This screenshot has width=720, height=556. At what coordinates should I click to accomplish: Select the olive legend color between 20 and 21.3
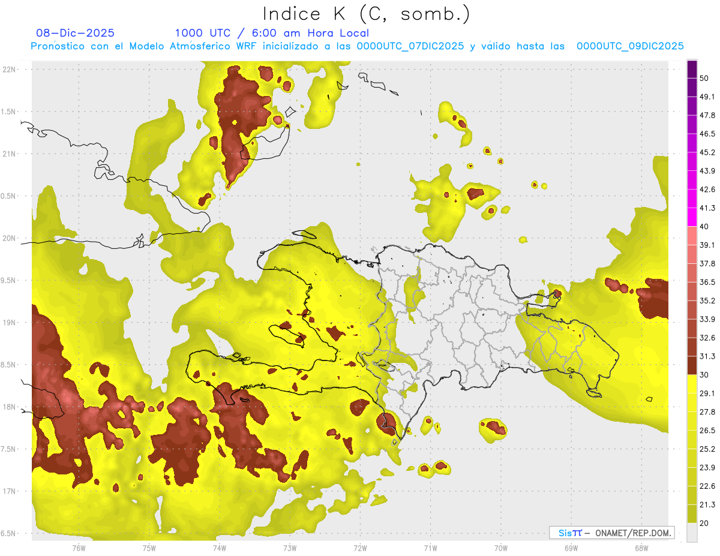692,514
